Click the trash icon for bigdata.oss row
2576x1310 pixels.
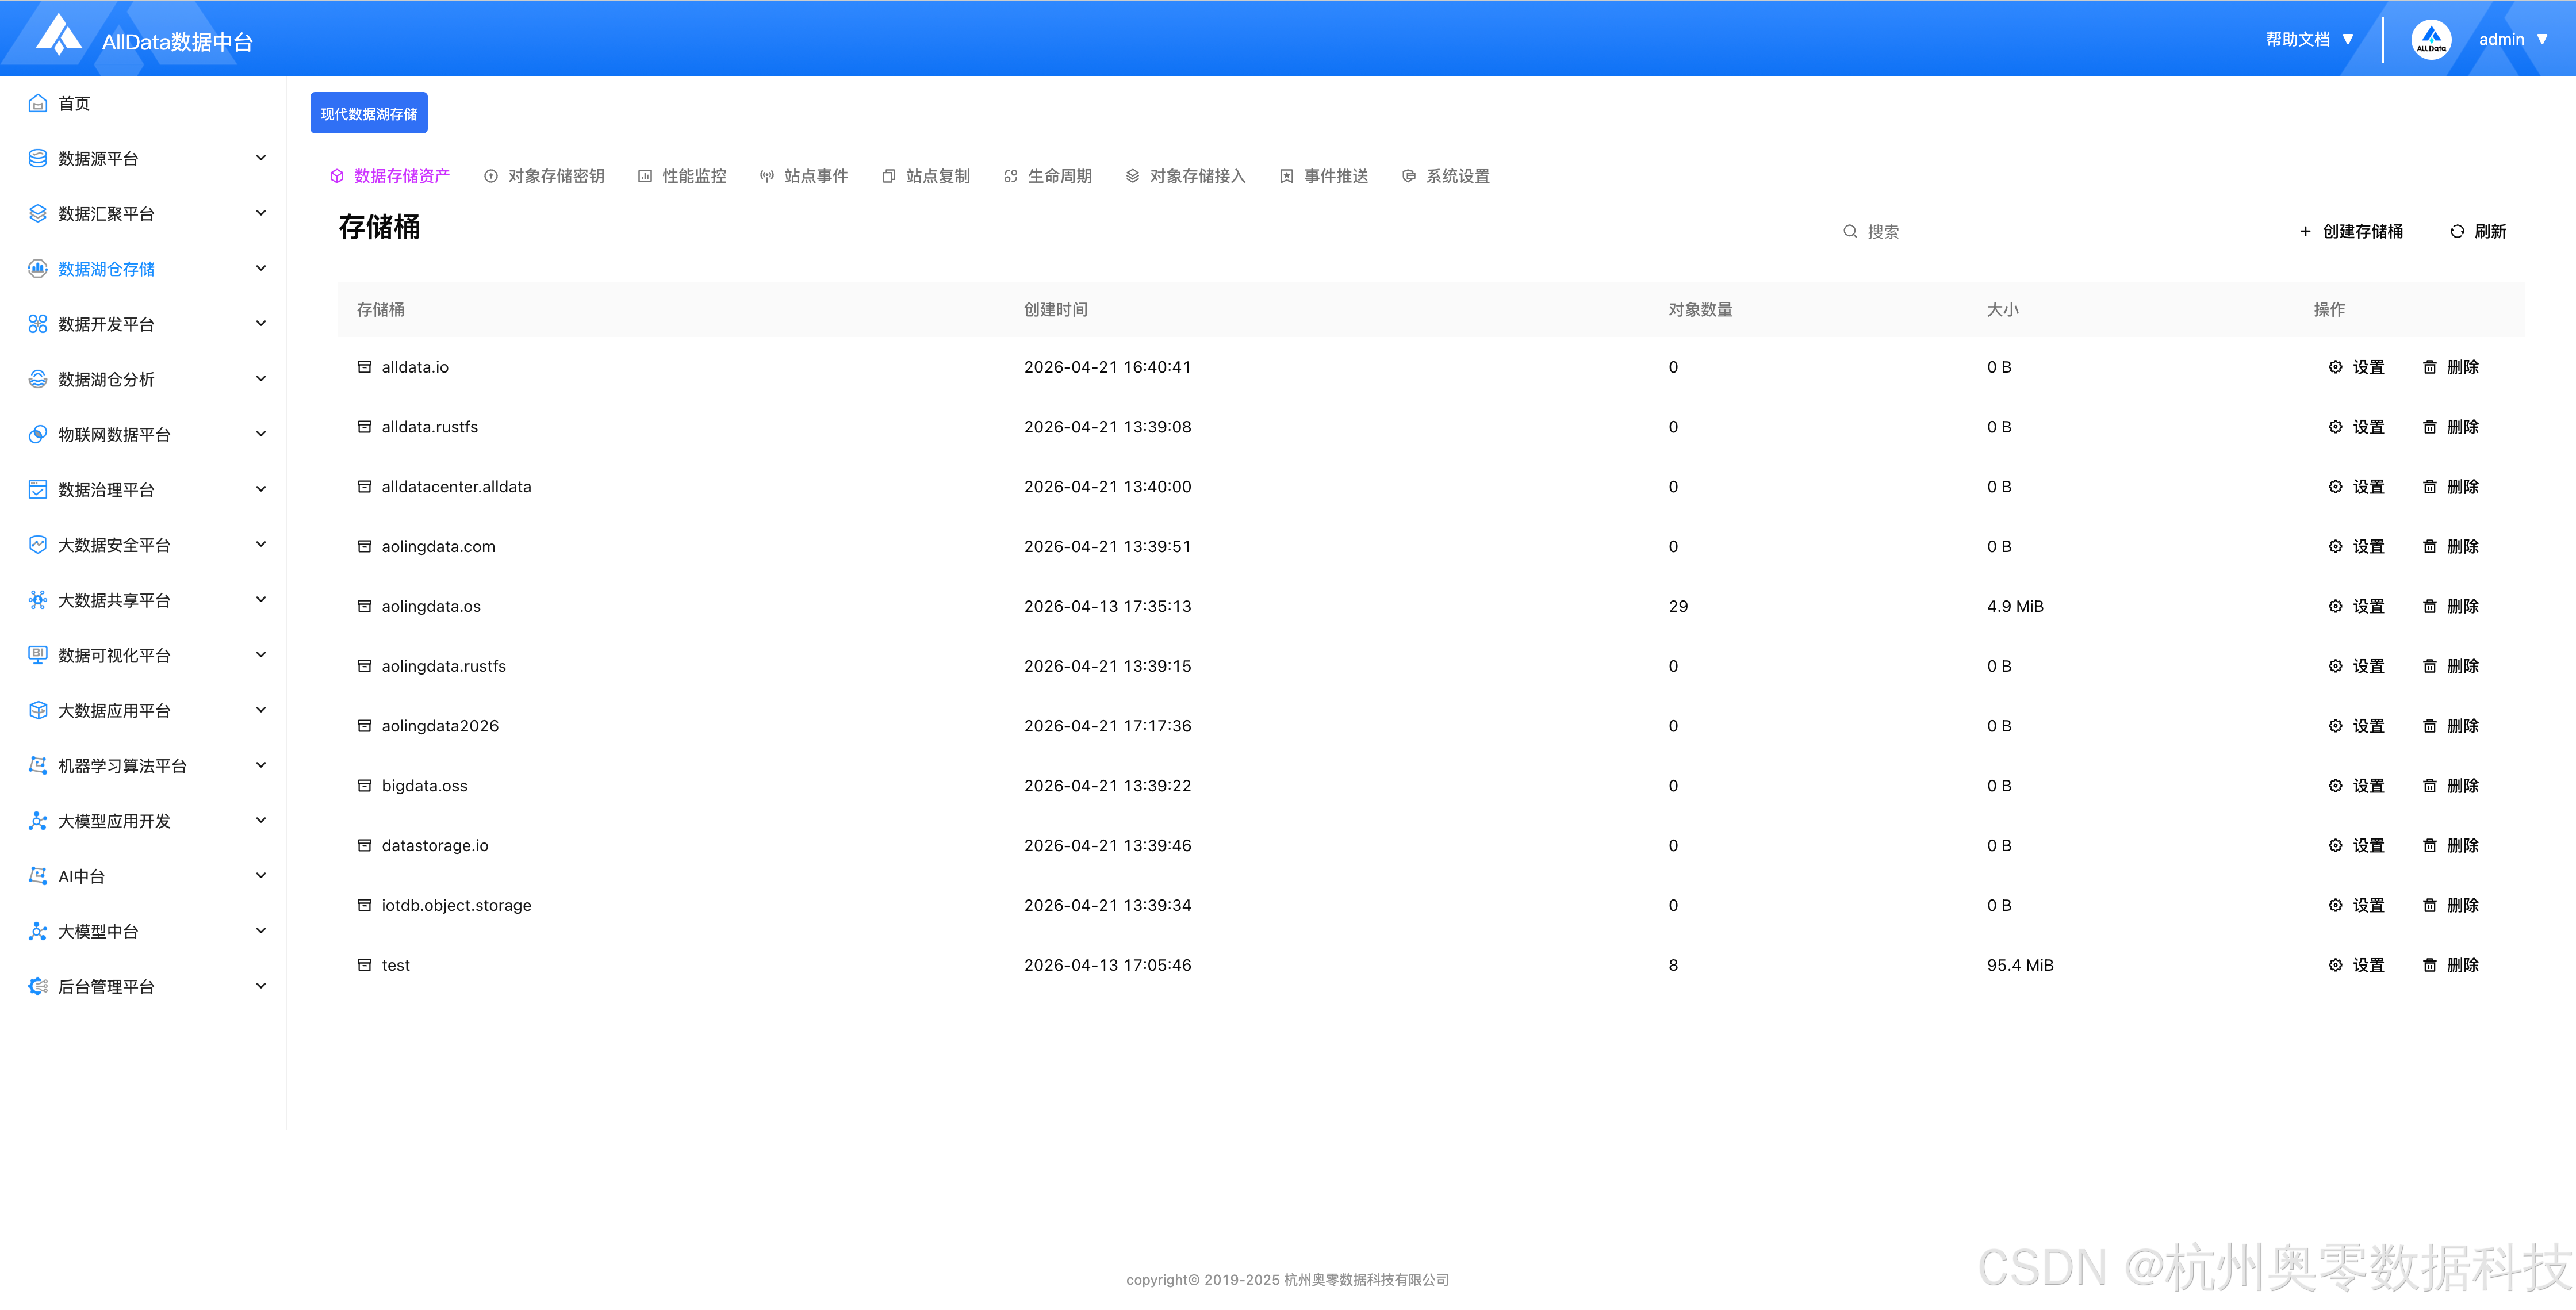point(2429,786)
